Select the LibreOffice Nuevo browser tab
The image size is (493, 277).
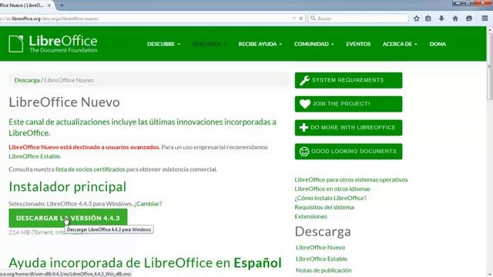pos(26,5)
